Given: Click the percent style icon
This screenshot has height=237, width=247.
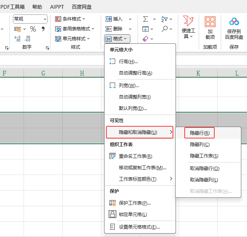Looking at the screenshot, I should (x=33, y=29).
